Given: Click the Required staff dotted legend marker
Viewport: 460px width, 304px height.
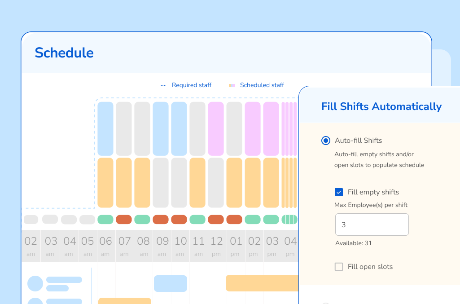Looking at the screenshot, I should point(162,85).
